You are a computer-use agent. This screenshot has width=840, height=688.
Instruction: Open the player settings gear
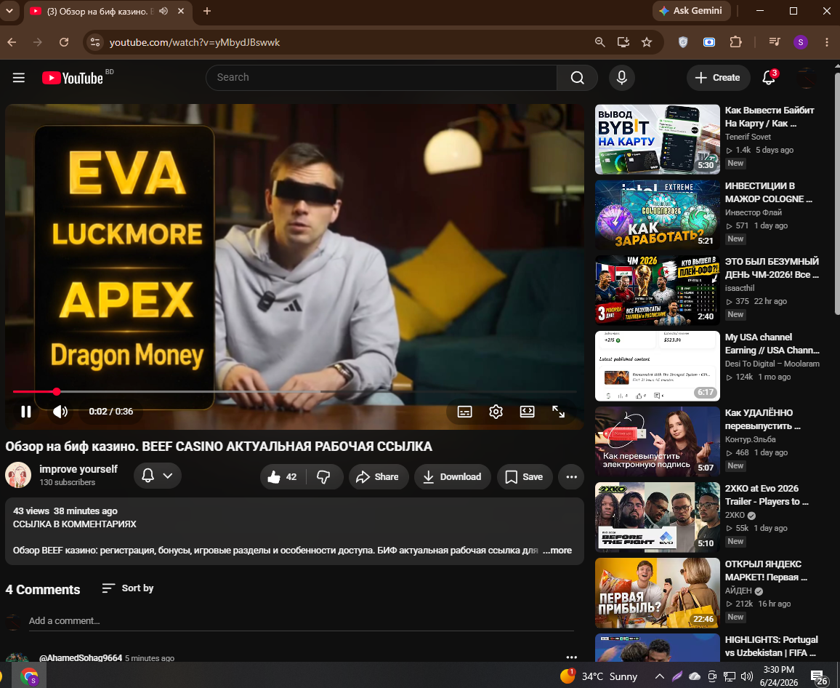point(496,412)
